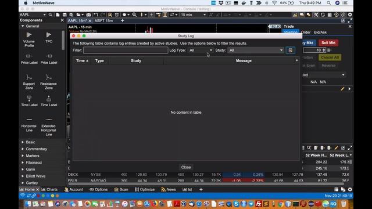Click the Study Log Filter text field
The width and height of the screenshot is (372, 209).
(126, 51)
